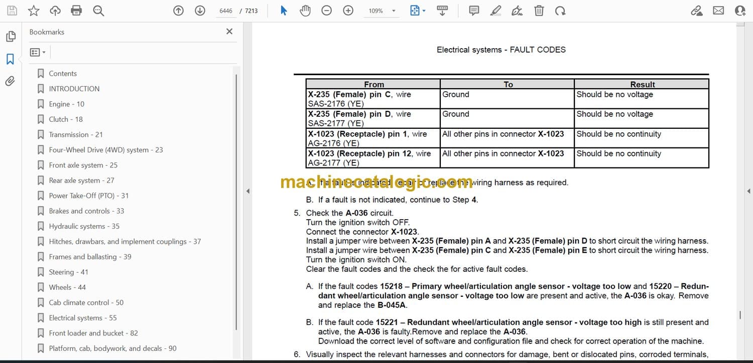Open the zoom level dropdown

point(394,11)
